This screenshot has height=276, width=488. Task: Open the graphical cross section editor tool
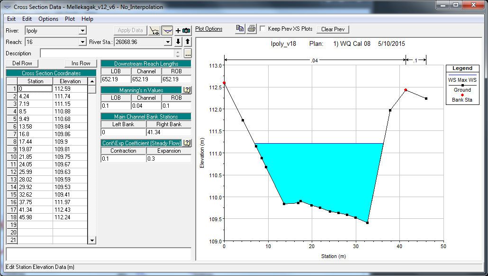(x=154, y=30)
